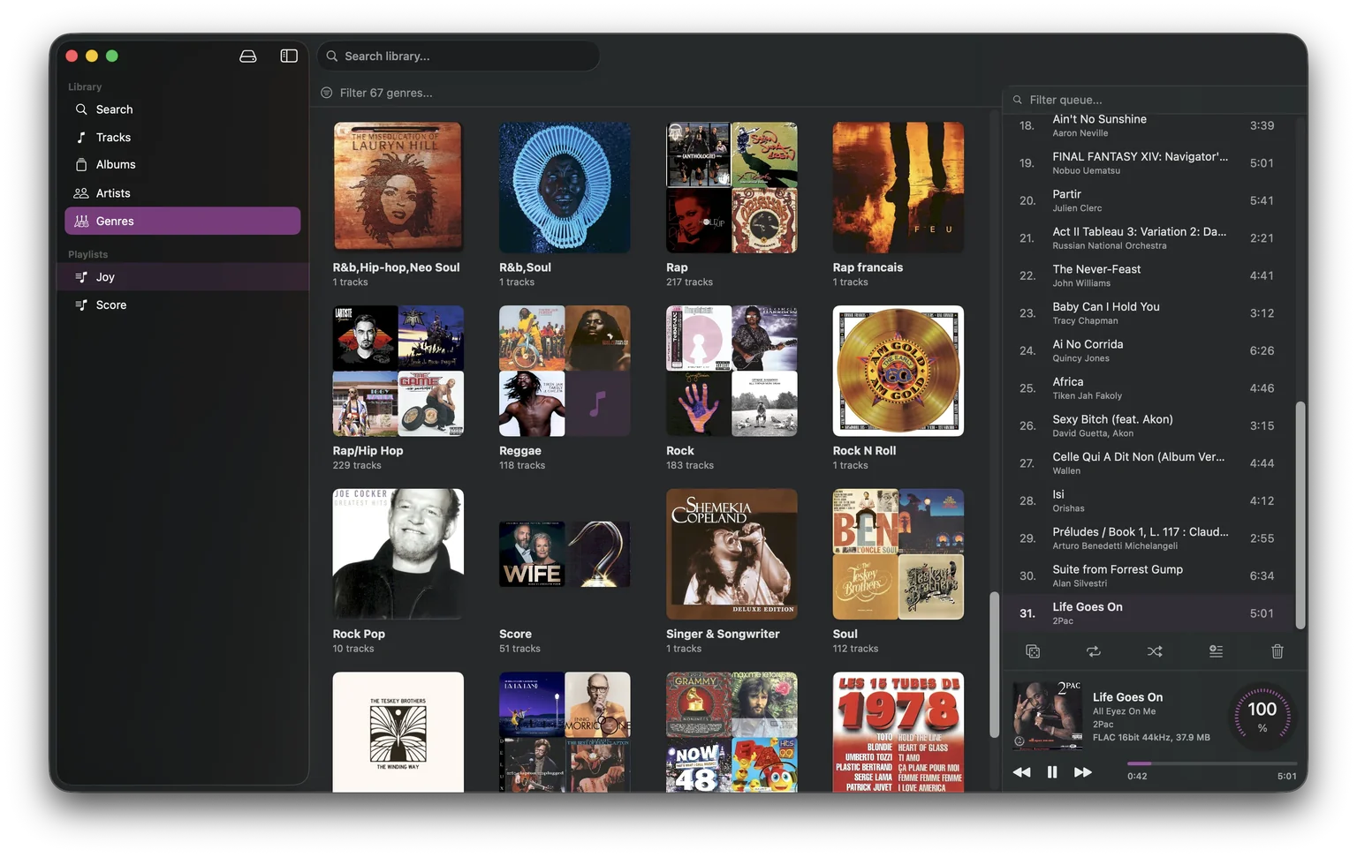The height and width of the screenshot is (857, 1357).
Task: Open the Albums library section
Action: [x=116, y=164]
